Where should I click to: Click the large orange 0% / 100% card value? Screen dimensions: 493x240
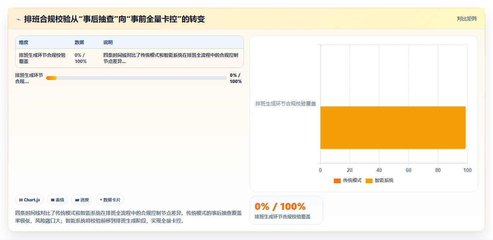(280, 206)
